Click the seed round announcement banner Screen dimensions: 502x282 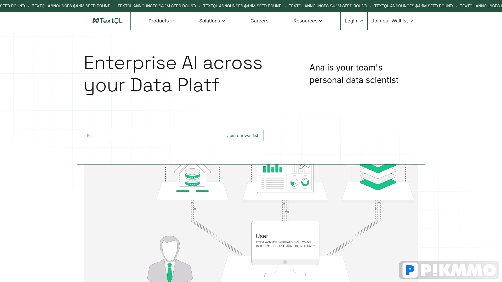(251, 6)
